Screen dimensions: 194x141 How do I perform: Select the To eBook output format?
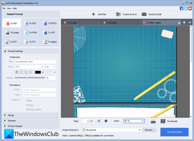(50, 42)
